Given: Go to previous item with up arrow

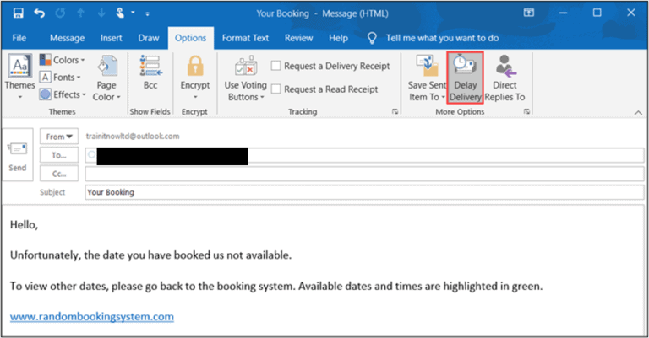Looking at the screenshot, I should coord(81,13).
